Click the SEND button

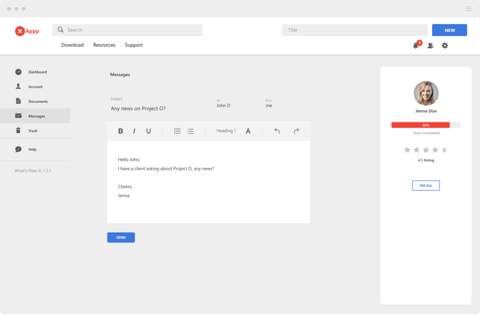121,238
